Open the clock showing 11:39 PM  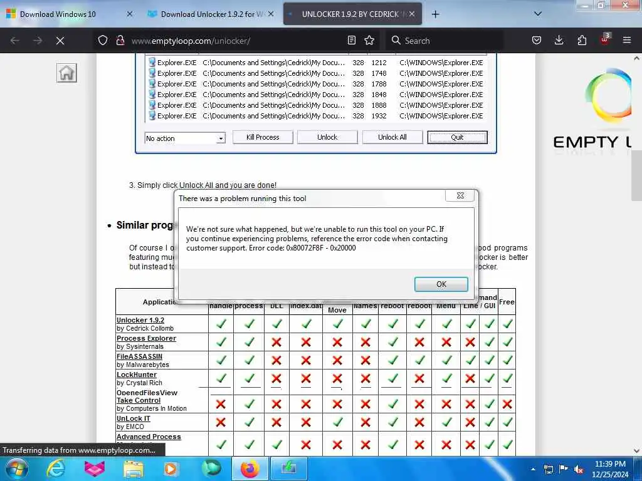(609, 468)
